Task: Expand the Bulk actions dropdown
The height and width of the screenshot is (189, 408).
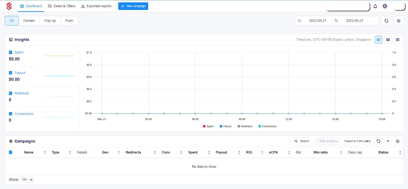Action: (327, 141)
